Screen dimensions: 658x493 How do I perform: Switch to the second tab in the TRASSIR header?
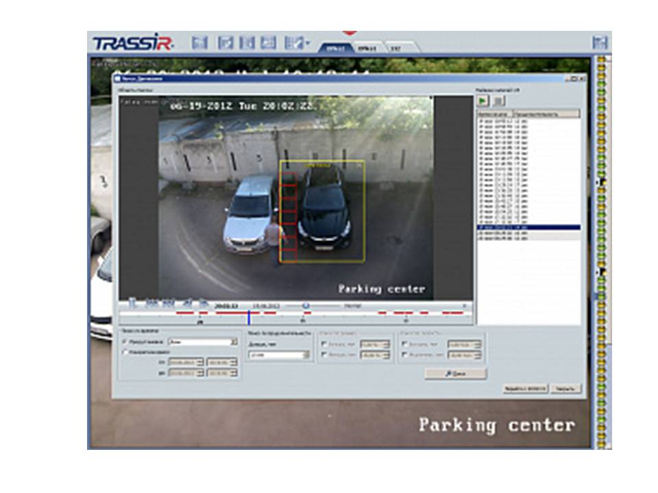click(x=367, y=48)
